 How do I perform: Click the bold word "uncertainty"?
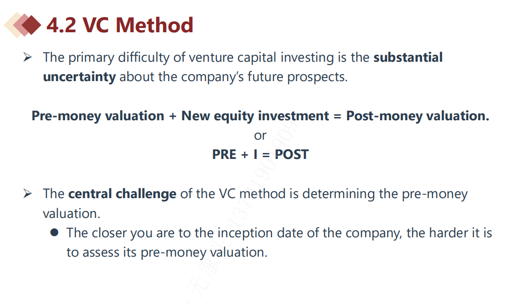click(x=79, y=76)
